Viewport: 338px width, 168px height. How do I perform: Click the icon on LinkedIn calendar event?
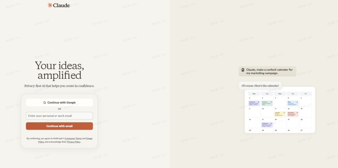(x=284, y=113)
